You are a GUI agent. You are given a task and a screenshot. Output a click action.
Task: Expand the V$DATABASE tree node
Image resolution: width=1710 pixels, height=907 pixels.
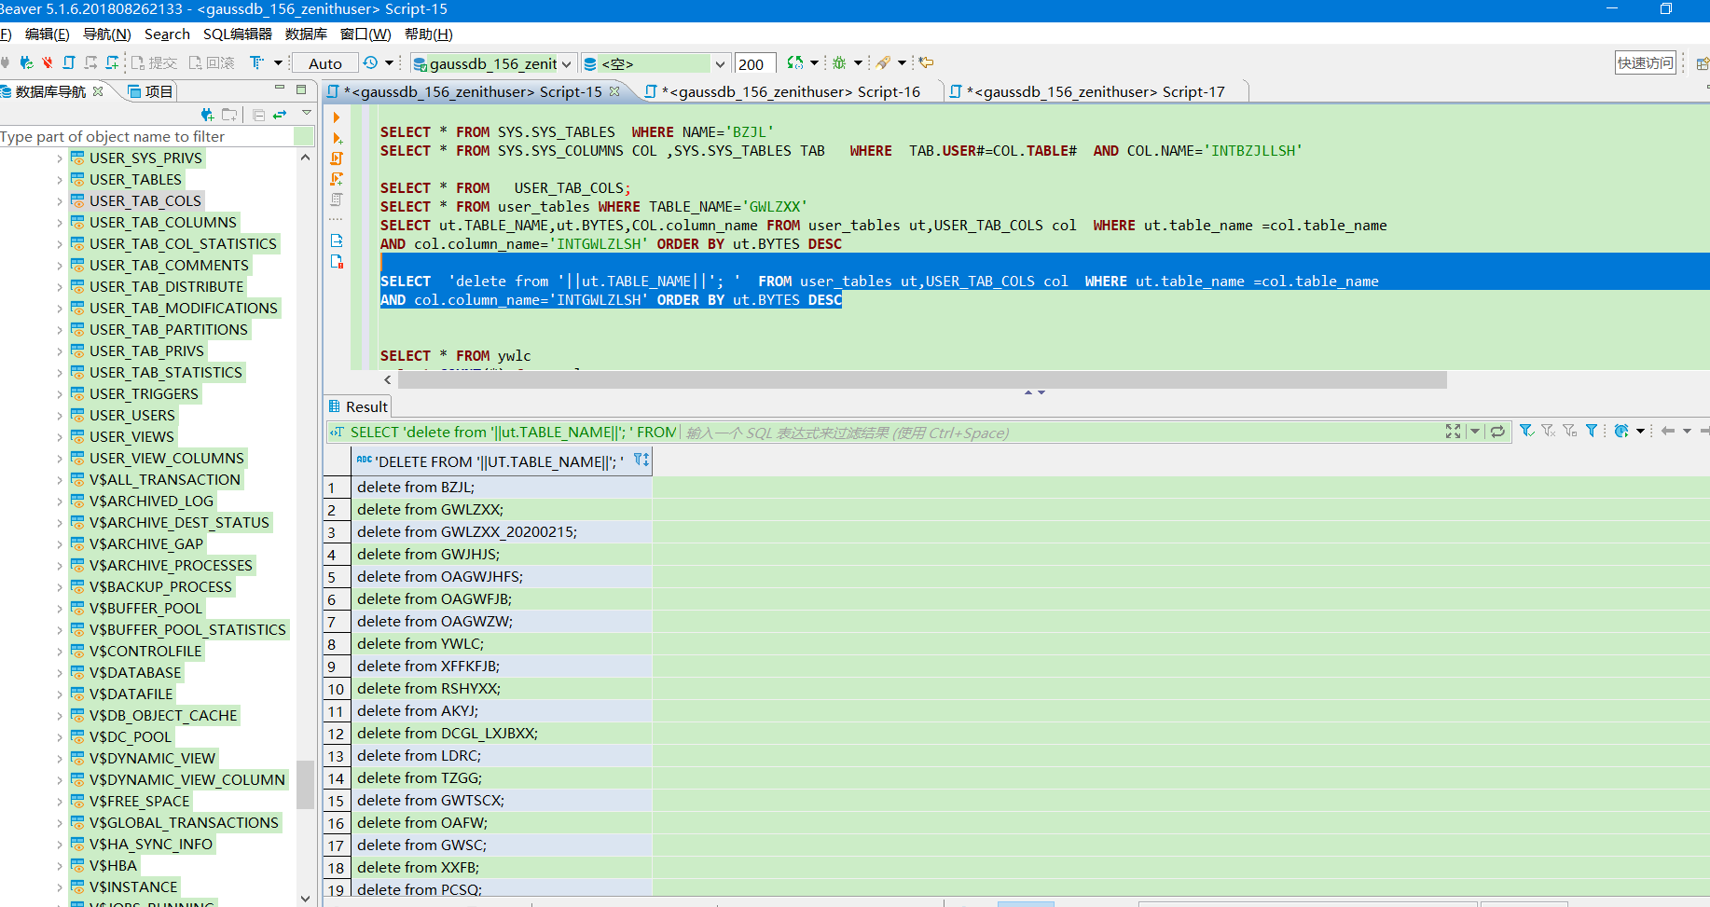(x=60, y=673)
